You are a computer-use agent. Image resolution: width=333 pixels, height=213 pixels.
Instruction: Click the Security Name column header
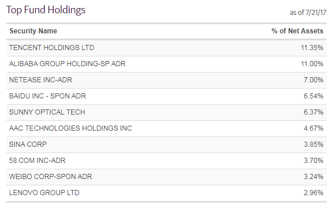[x=33, y=31]
